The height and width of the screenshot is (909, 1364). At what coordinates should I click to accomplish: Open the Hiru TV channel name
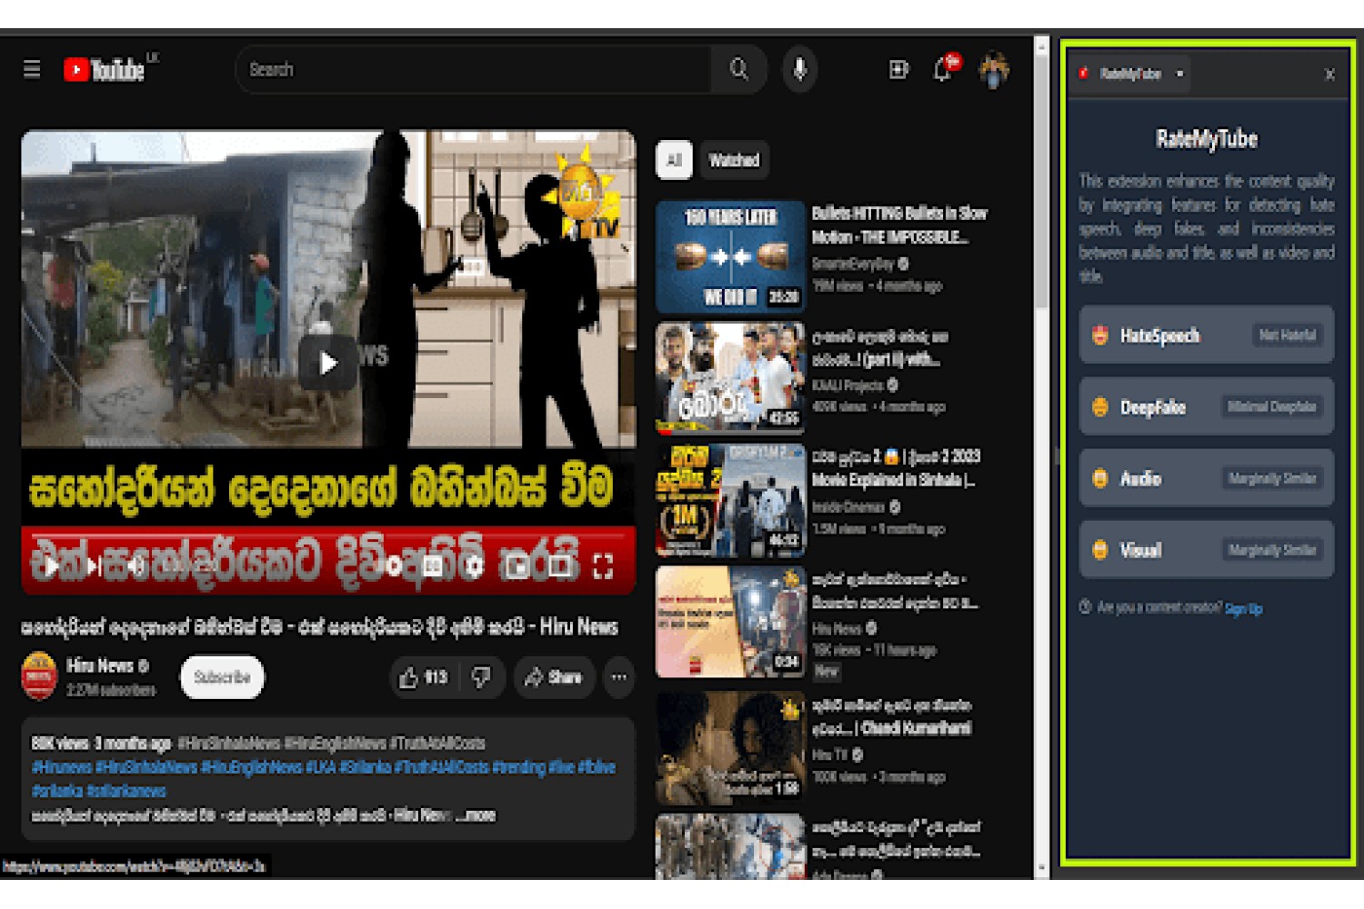pos(830,754)
